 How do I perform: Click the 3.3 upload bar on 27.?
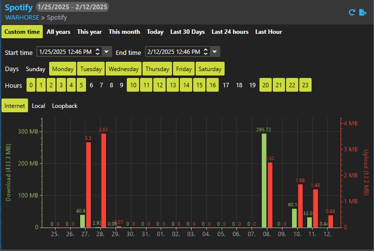pyautogui.click(x=88, y=185)
